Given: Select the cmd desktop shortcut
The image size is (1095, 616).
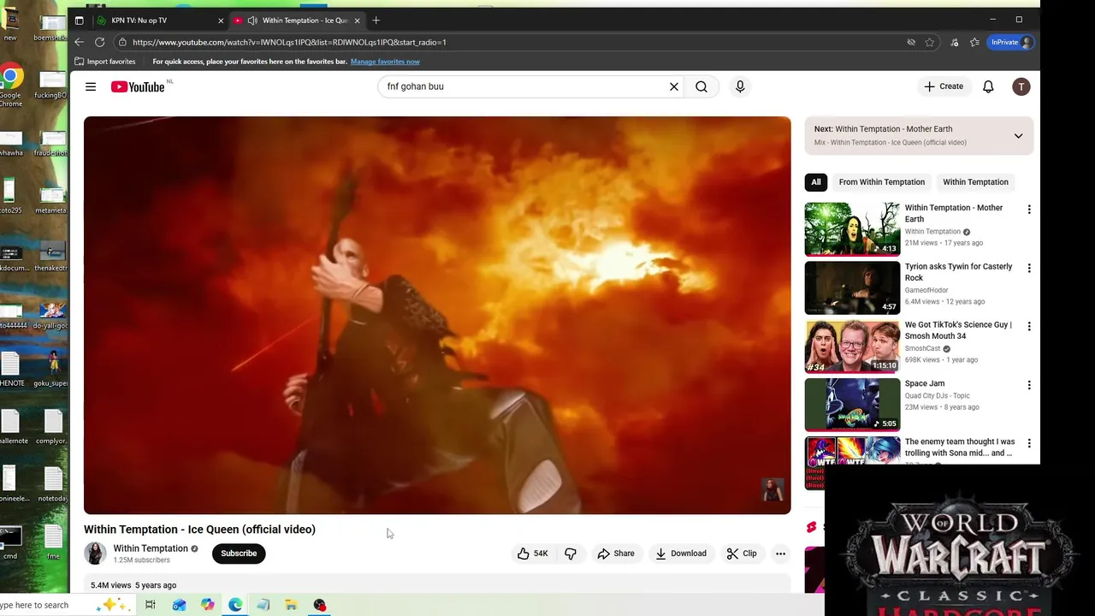Looking at the screenshot, I should (9, 543).
